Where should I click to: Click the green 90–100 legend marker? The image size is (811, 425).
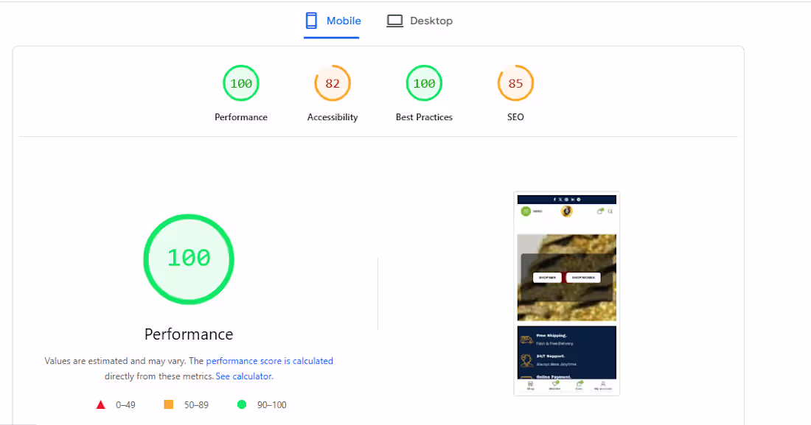(x=241, y=404)
